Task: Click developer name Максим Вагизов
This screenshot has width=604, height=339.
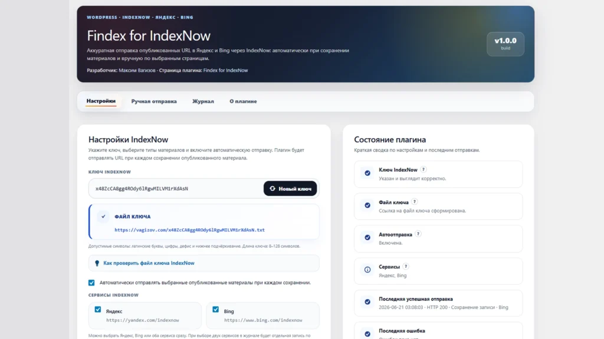Action: click(x=137, y=71)
